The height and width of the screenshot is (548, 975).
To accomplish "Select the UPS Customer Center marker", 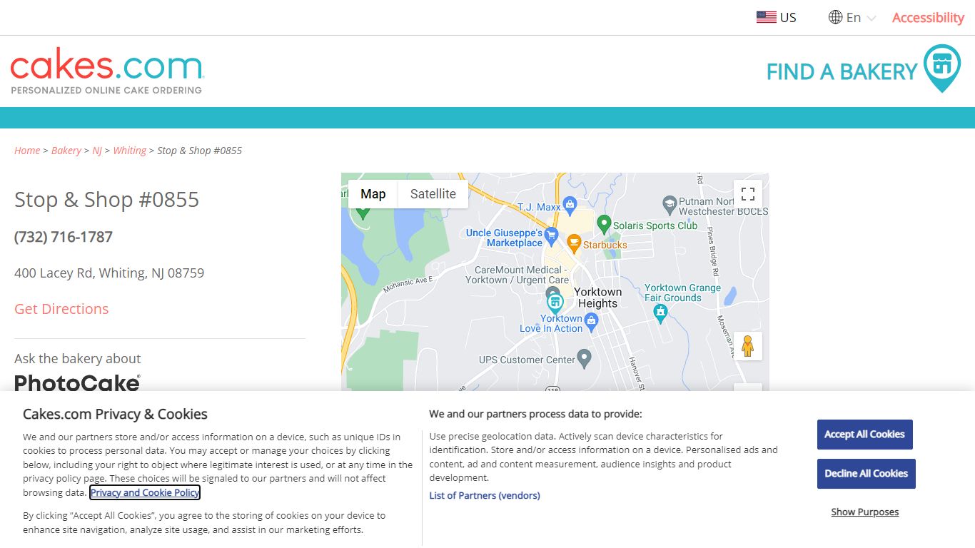I will (x=584, y=358).
